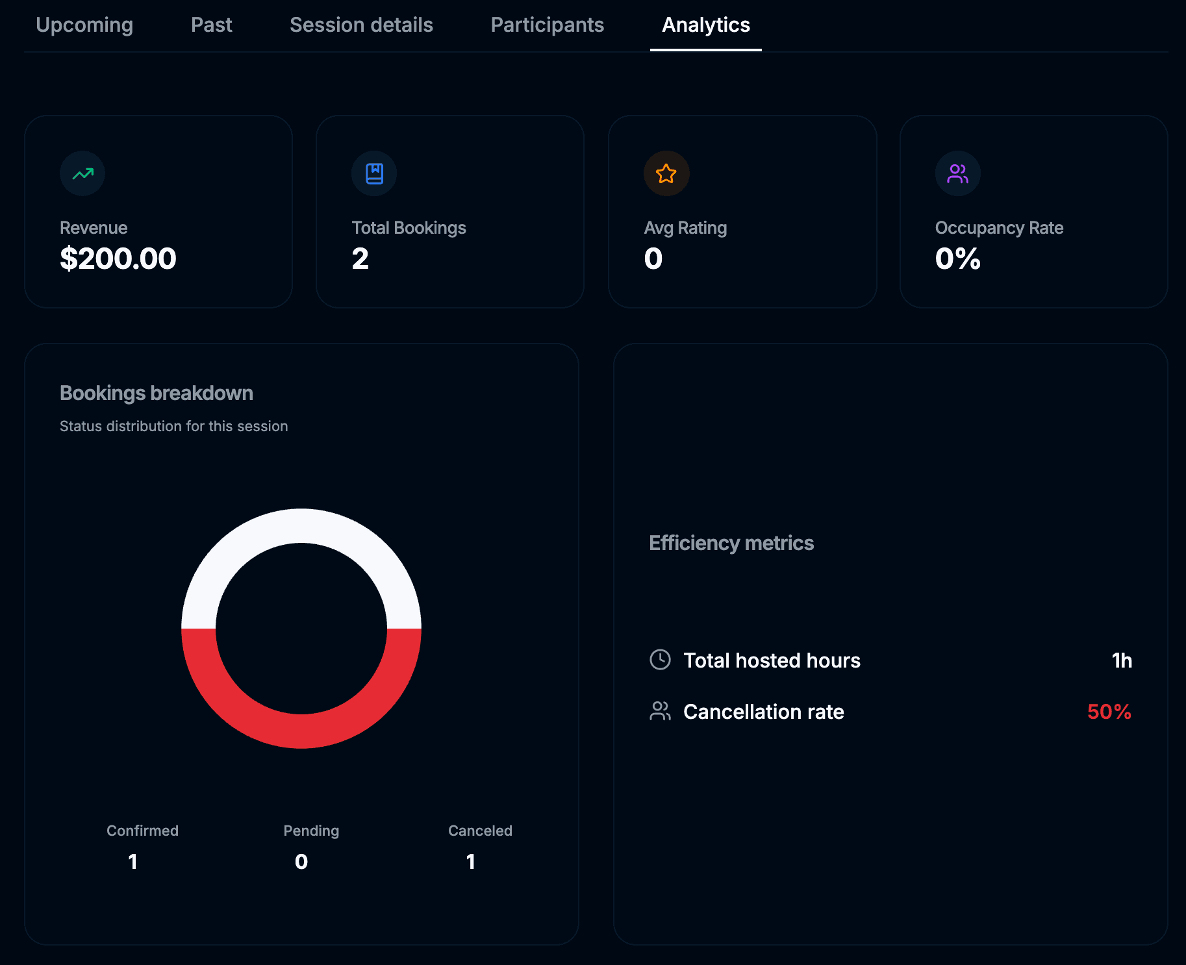Screen dimensions: 1186x965
Task: Open the Participants tab
Action: pos(548,25)
